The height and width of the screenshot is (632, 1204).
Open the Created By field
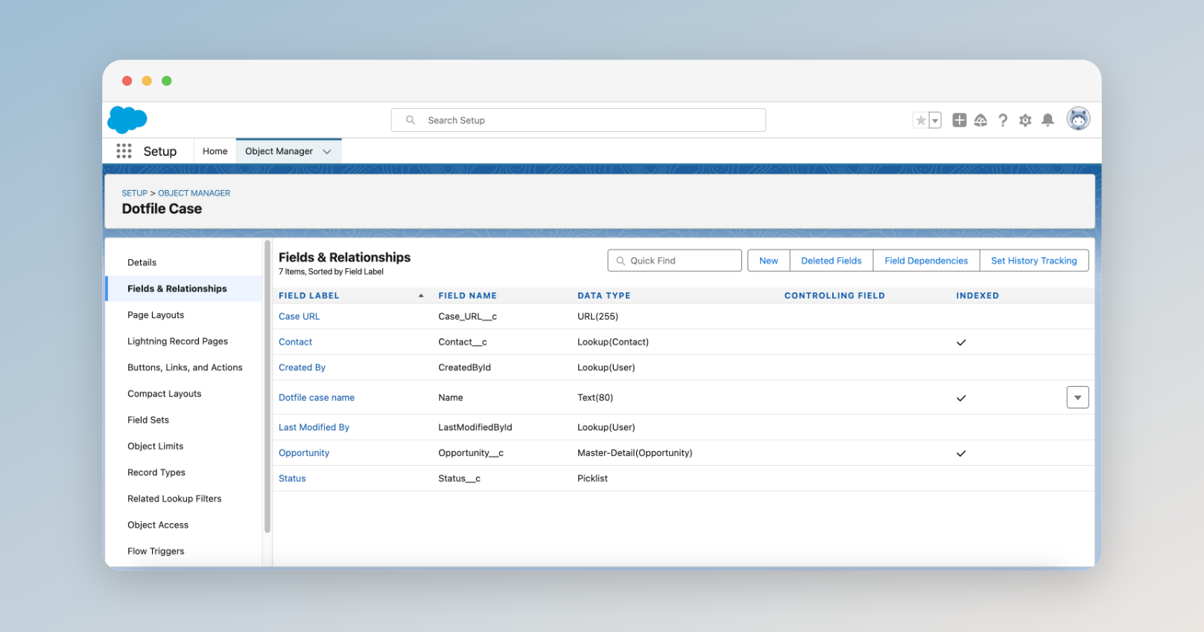tap(302, 367)
